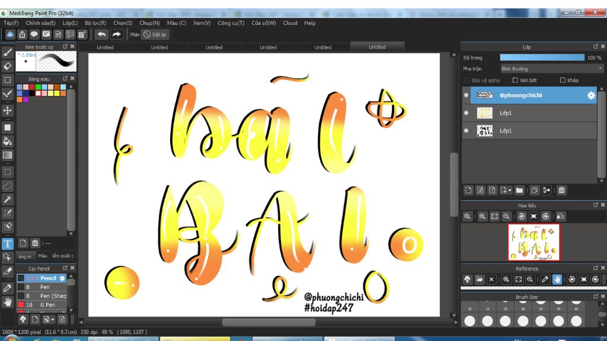Select the Pen brush in brush list
The image size is (607, 341).
pyautogui.click(x=41, y=287)
